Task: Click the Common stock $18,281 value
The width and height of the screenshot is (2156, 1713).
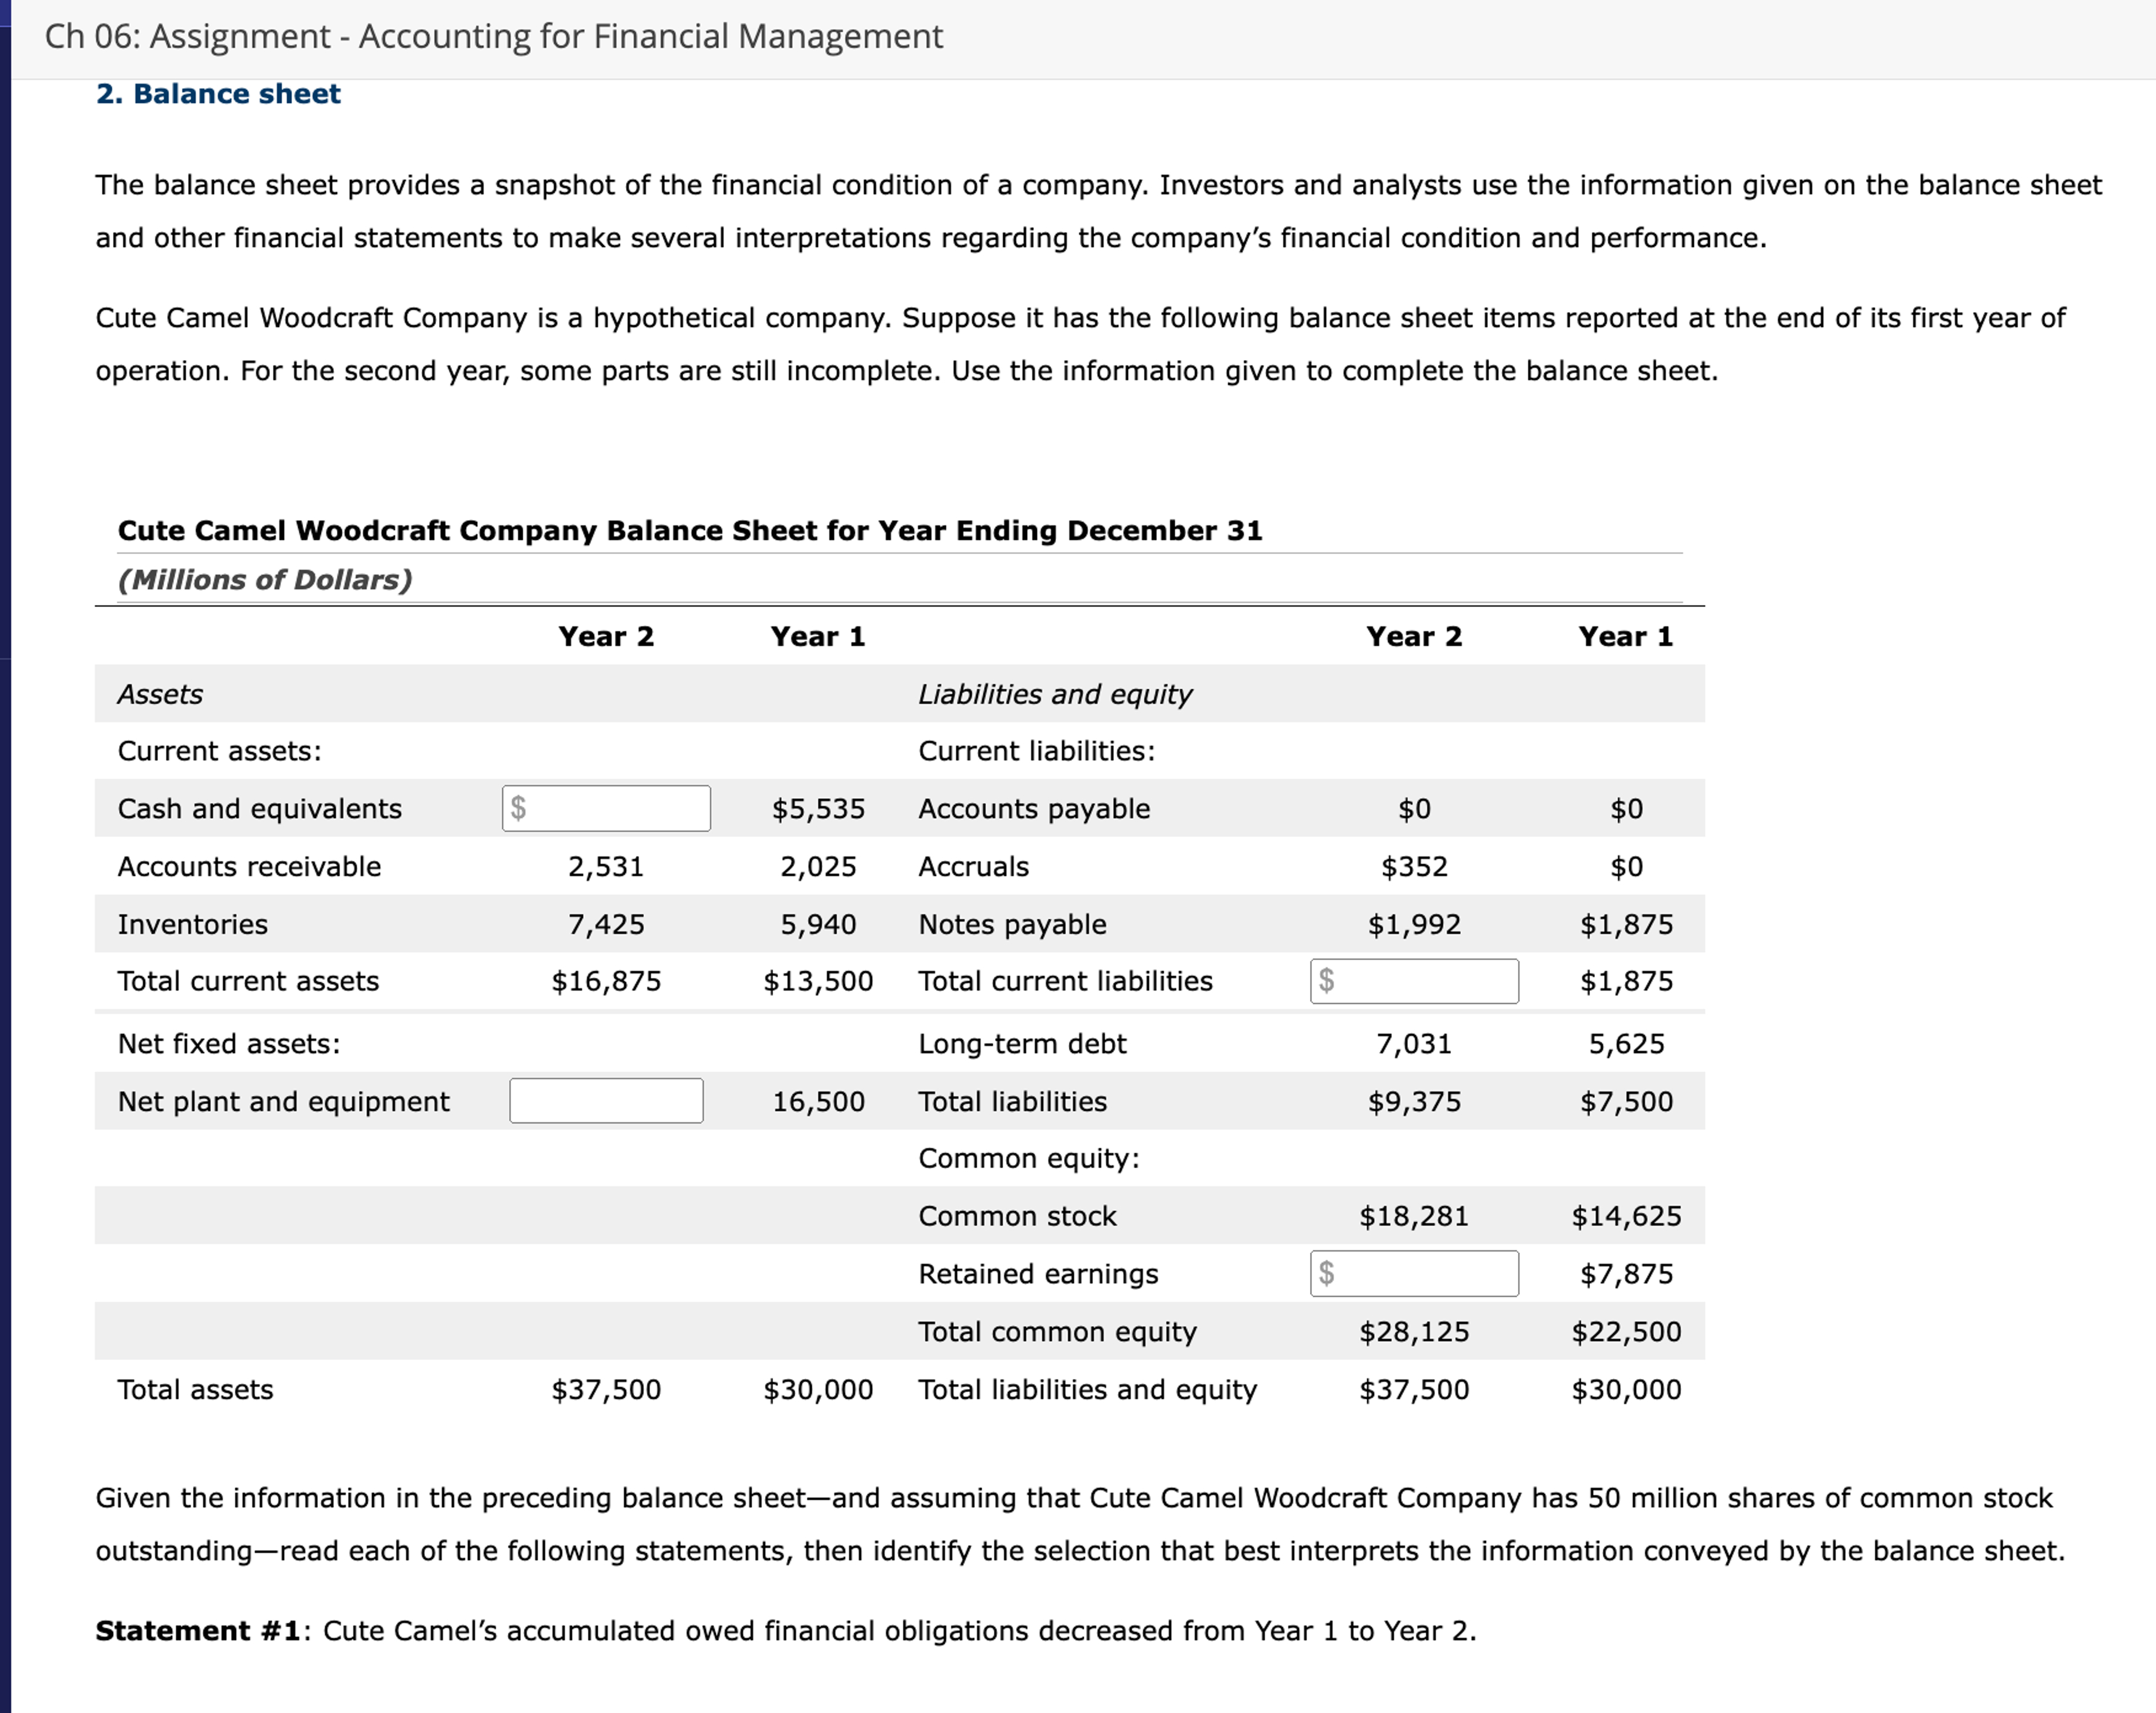Action: pos(1413,1216)
